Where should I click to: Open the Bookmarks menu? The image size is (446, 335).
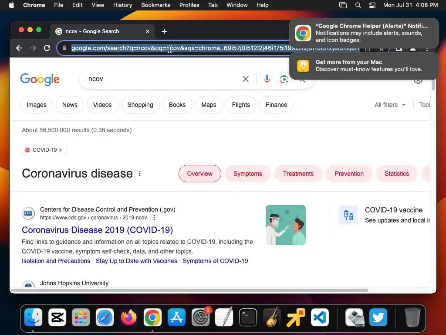pos(155,5)
